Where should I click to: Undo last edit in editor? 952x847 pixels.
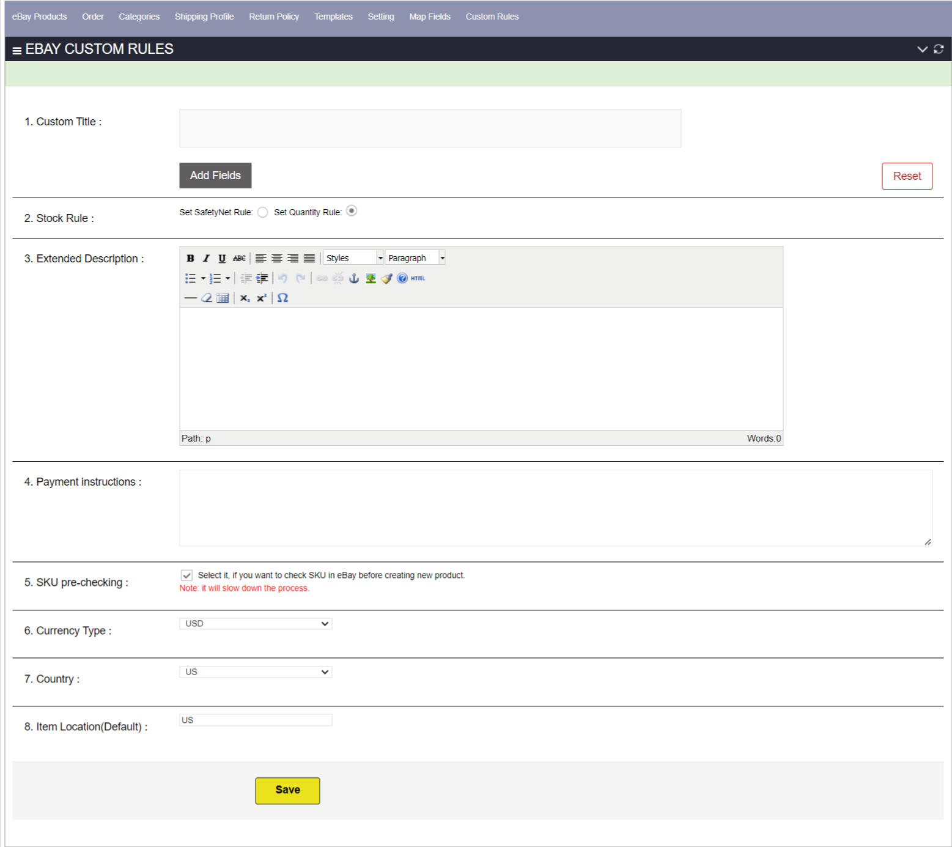pos(282,278)
